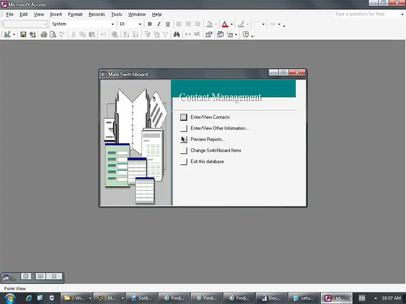Open the Window menu
406x304 pixels.
point(137,14)
